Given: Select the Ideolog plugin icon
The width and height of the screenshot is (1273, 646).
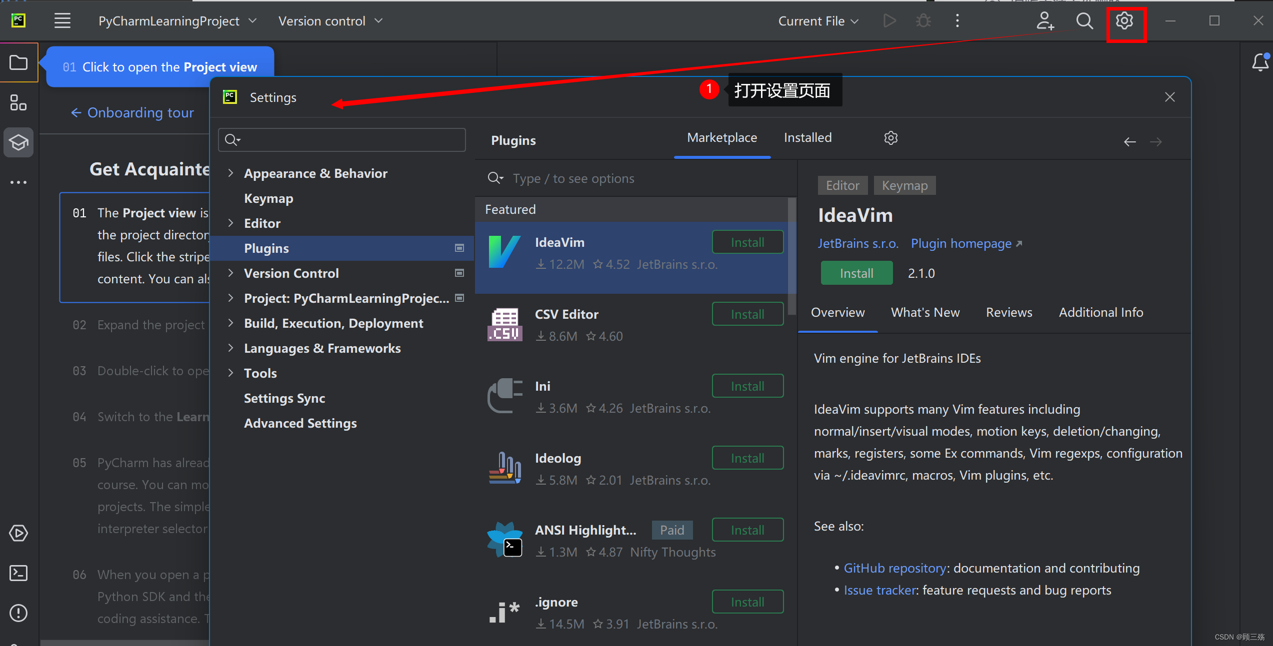Looking at the screenshot, I should [504, 468].
